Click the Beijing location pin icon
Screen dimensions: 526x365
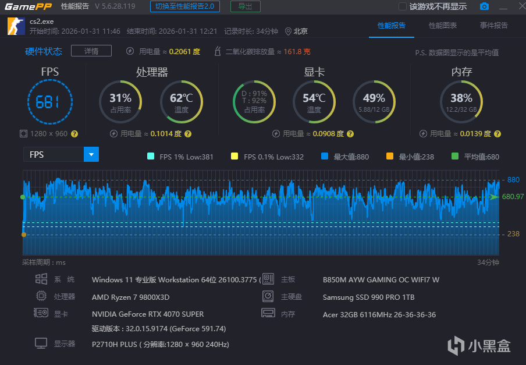point(288,31)
